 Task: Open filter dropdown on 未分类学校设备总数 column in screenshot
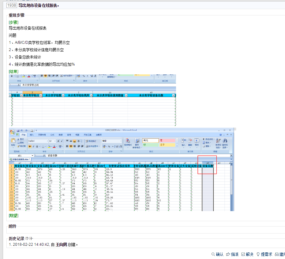[x=174, y=95]
